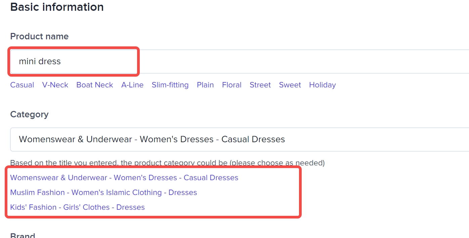Screen dimensions: 469x238
Task: Click the Product name field label
Action: 39,36
